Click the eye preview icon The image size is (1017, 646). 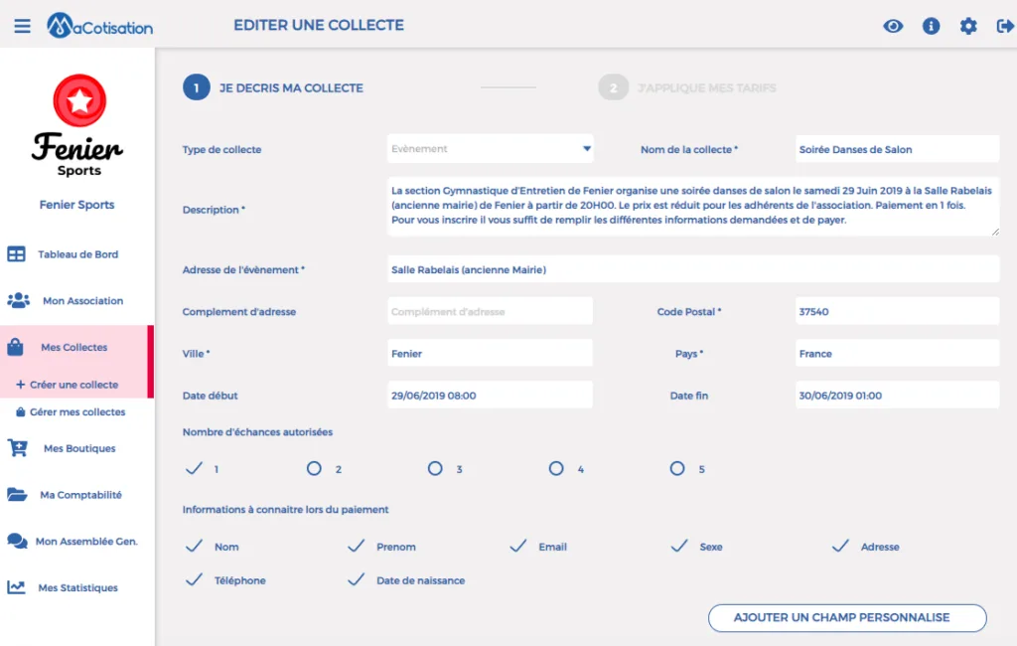coord(893,26)
